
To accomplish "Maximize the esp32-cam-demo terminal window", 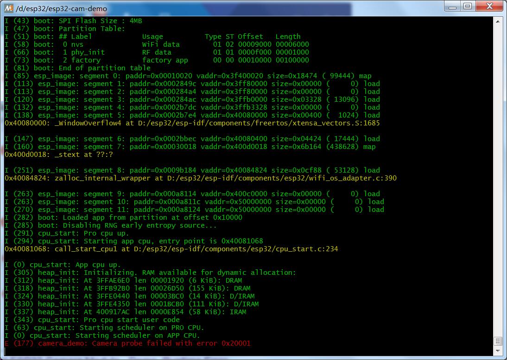I will tap(468, 6).
